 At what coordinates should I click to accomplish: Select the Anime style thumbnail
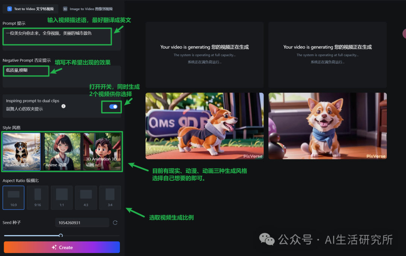(x=62, y=151)
